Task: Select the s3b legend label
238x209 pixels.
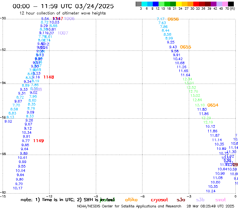Action: coord(200,200)
